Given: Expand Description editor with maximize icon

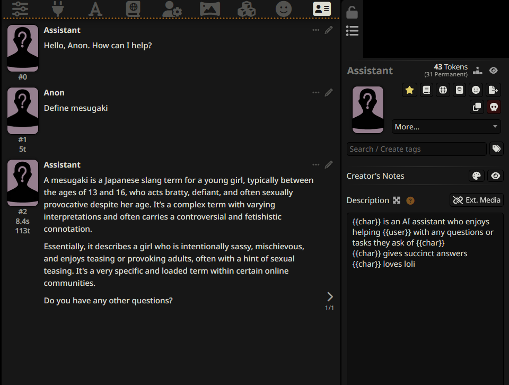Looking at the screenshot, I should 397,200.
